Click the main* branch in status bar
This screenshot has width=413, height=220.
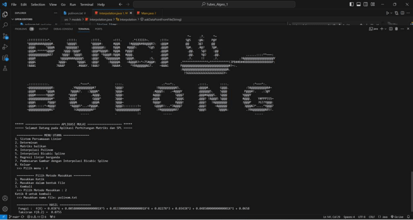pos(14,217)
